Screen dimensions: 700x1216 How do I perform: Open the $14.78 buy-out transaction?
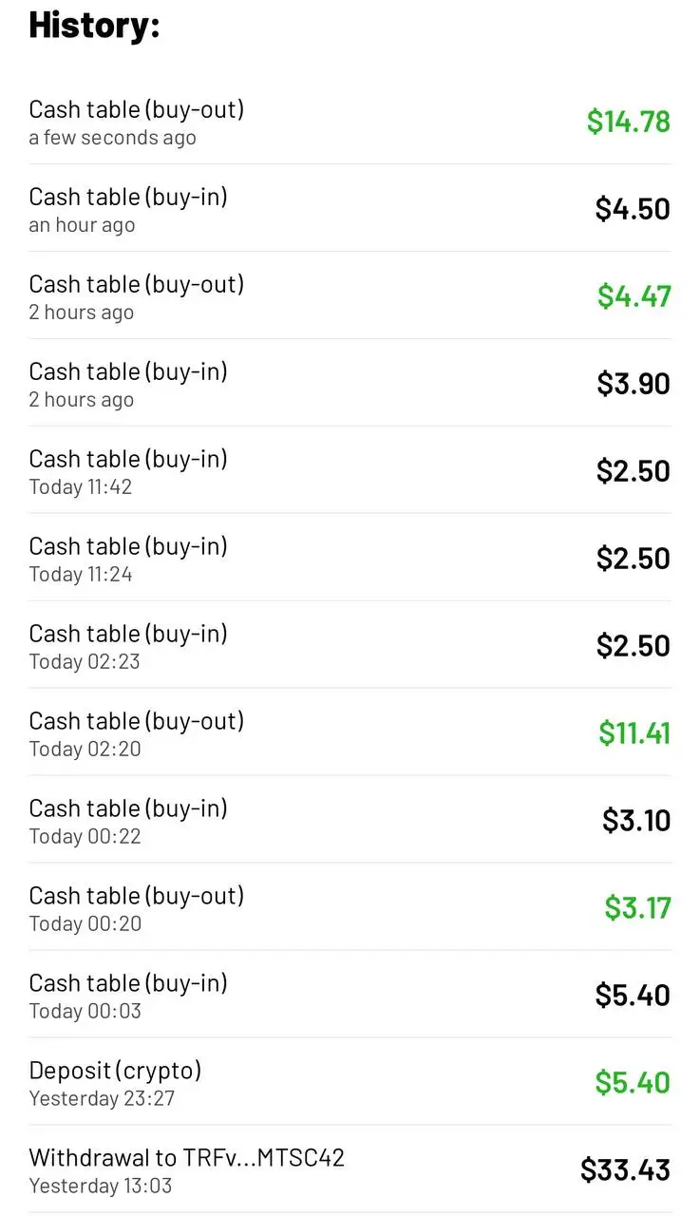pos(350,122)
